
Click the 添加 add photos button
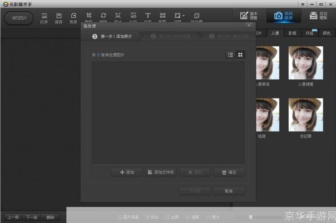[127, 172]
